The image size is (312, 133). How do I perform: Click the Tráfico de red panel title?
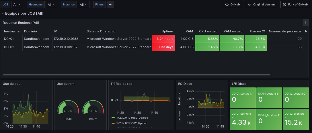click(121, 84)
